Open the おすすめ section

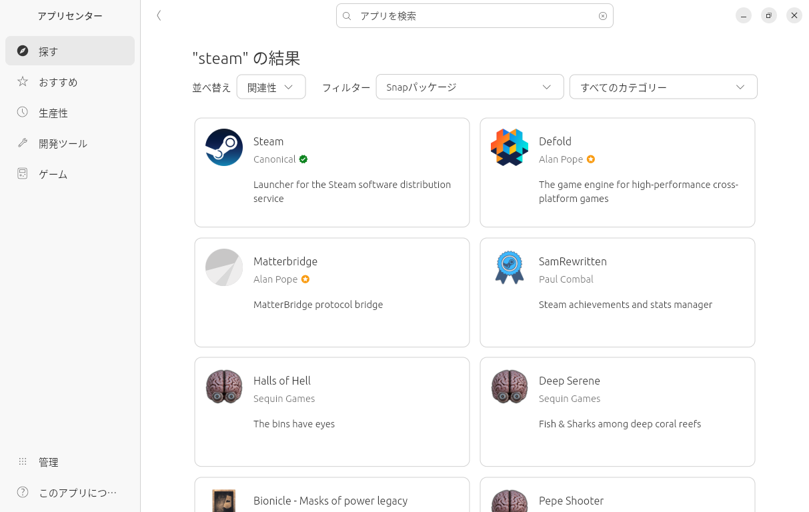click(x=70, y=81)
